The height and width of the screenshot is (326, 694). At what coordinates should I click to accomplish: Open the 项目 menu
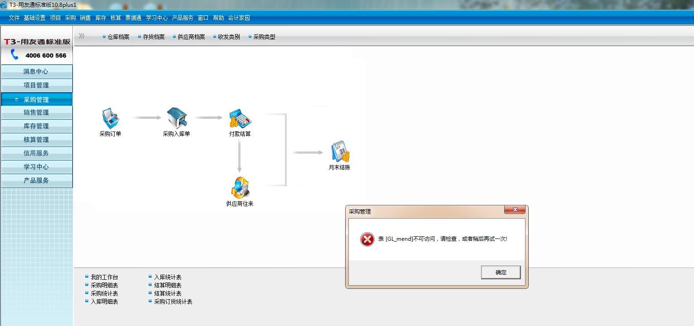coord(55,18)
